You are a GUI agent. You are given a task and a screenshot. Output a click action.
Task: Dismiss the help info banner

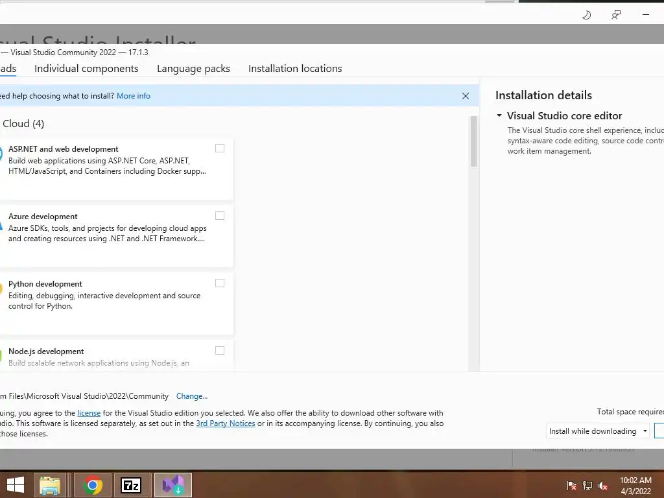[466, 96]
